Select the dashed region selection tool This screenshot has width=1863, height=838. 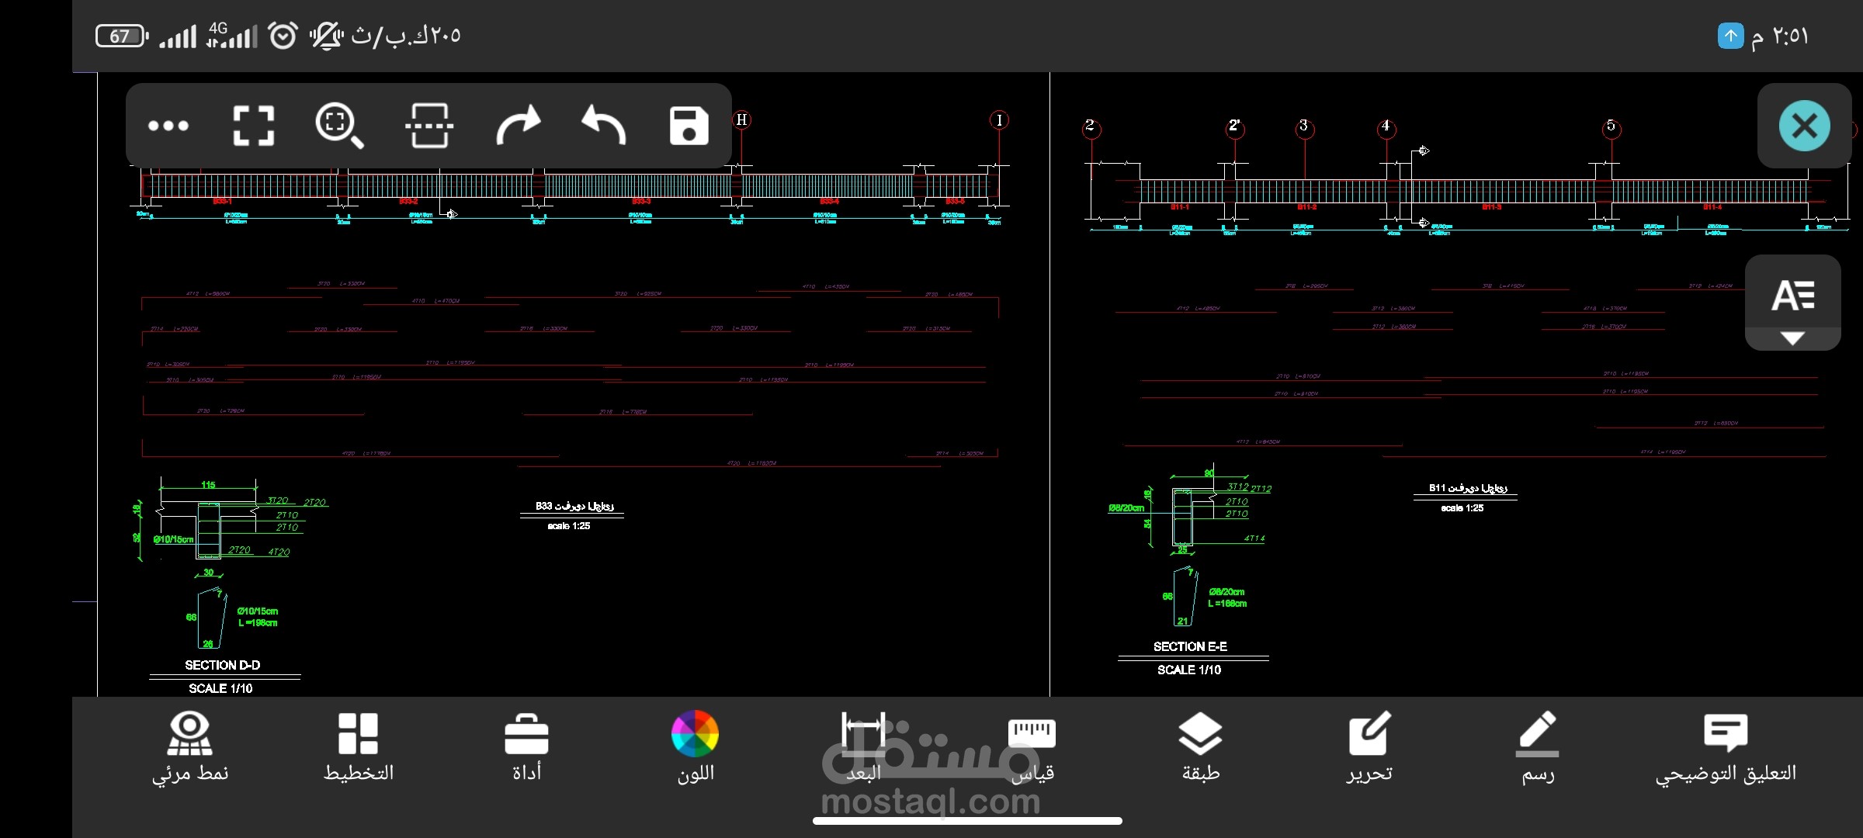pos(429,126)
